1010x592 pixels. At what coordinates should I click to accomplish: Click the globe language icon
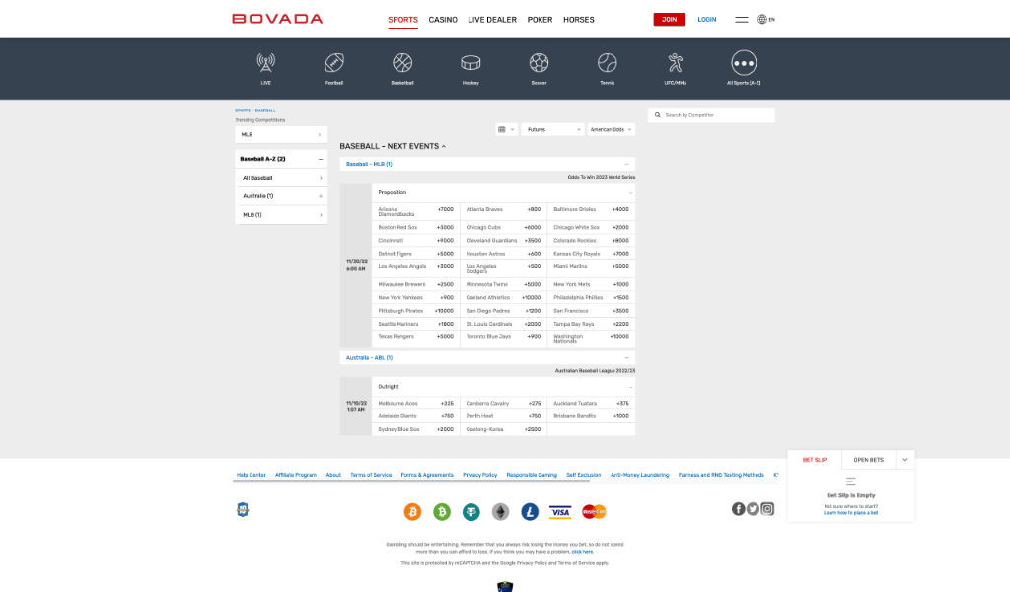pyautogui.click(x=762, y=20)
